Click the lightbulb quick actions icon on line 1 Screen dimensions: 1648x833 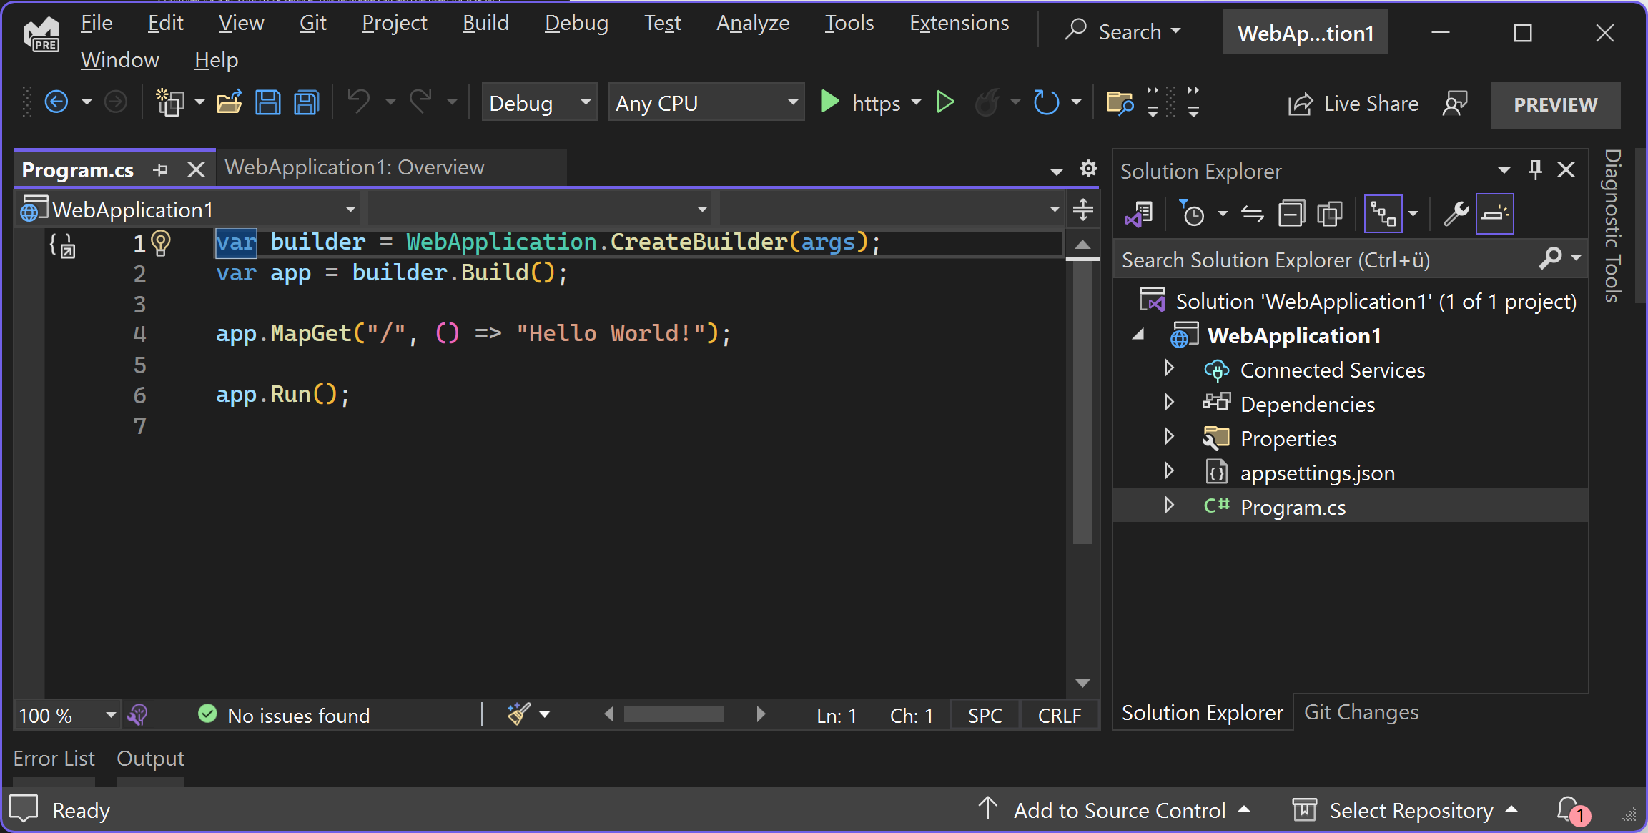(162, 243)
